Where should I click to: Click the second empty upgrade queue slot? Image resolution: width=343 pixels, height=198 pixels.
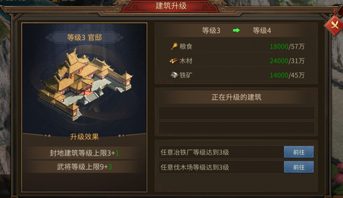coord(236,128)
